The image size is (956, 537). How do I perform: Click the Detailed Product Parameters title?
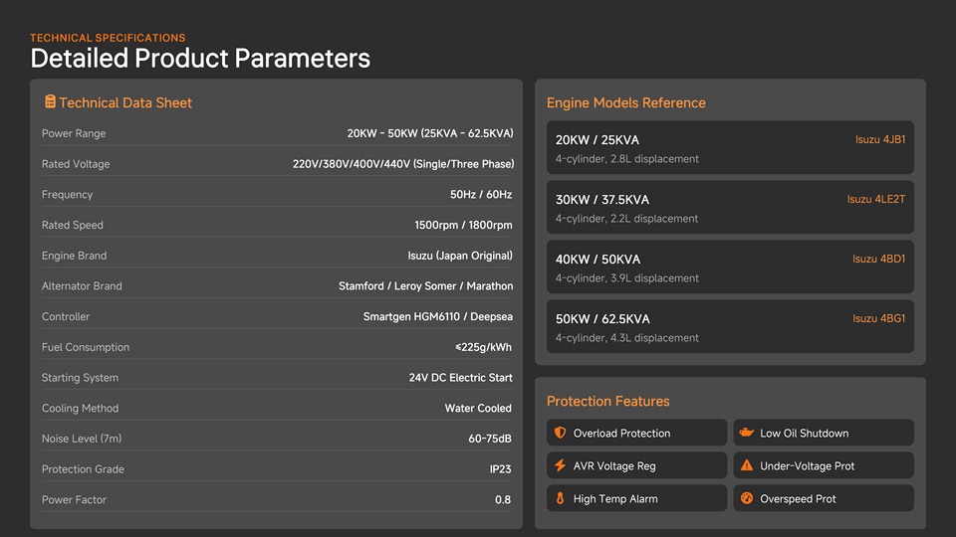[x=200, y=58]
